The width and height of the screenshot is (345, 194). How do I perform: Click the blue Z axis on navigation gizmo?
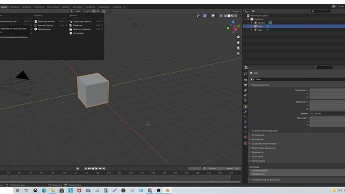(233, 22)
